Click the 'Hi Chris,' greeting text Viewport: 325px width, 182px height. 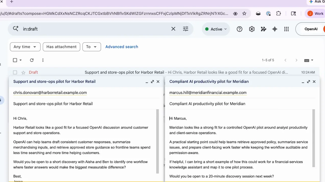[20, 118]
